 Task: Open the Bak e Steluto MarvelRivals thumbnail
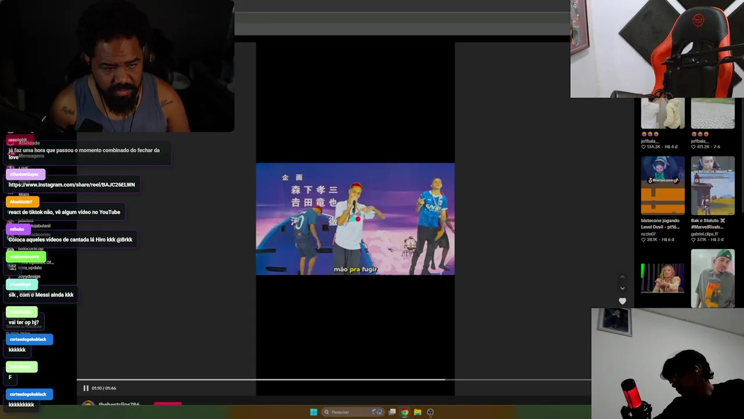point(713,185)
